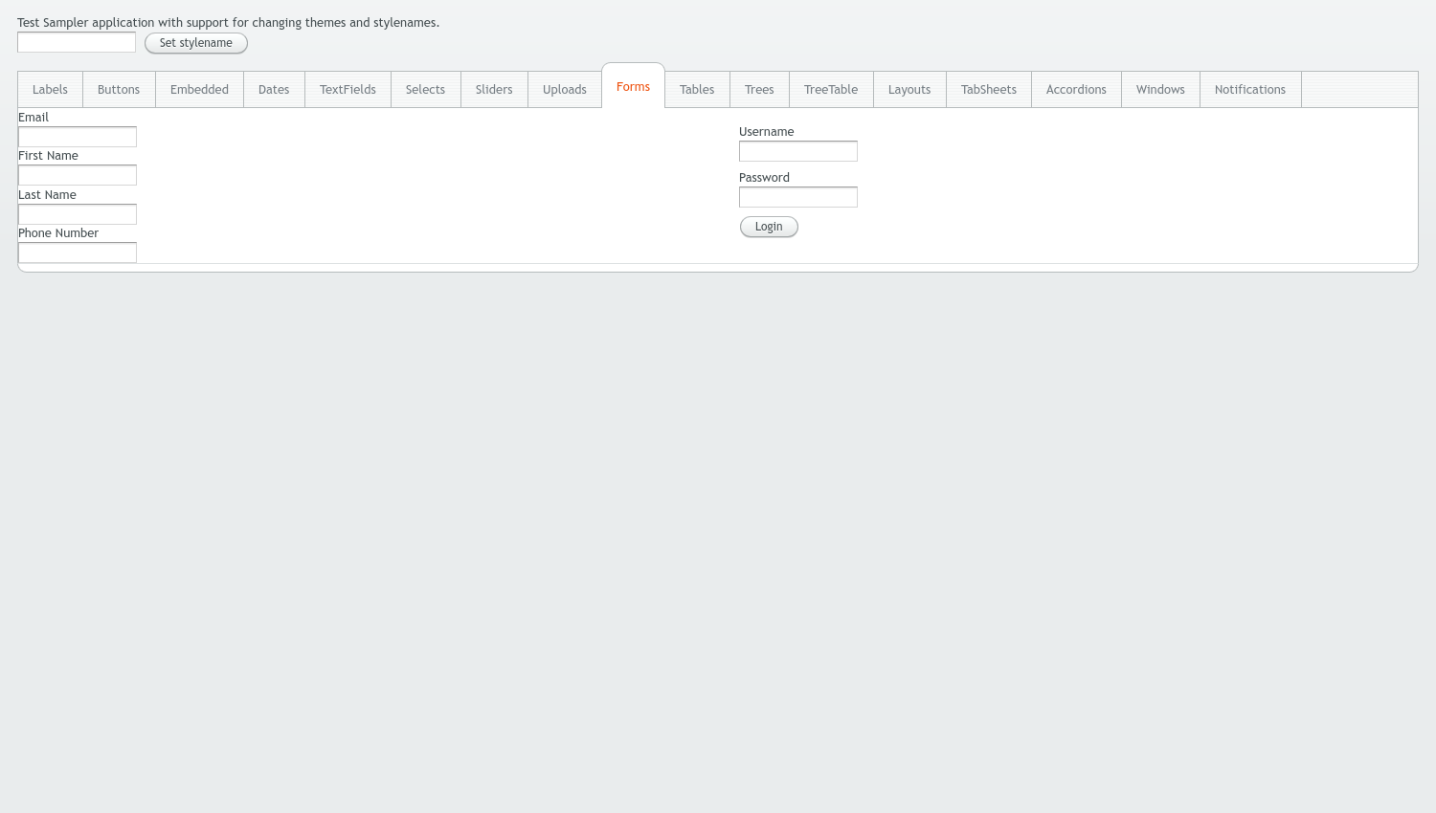This screenshot has height=813, width=1436.
Task: Click the active Forms tab
Action: [x=633, y=86]
